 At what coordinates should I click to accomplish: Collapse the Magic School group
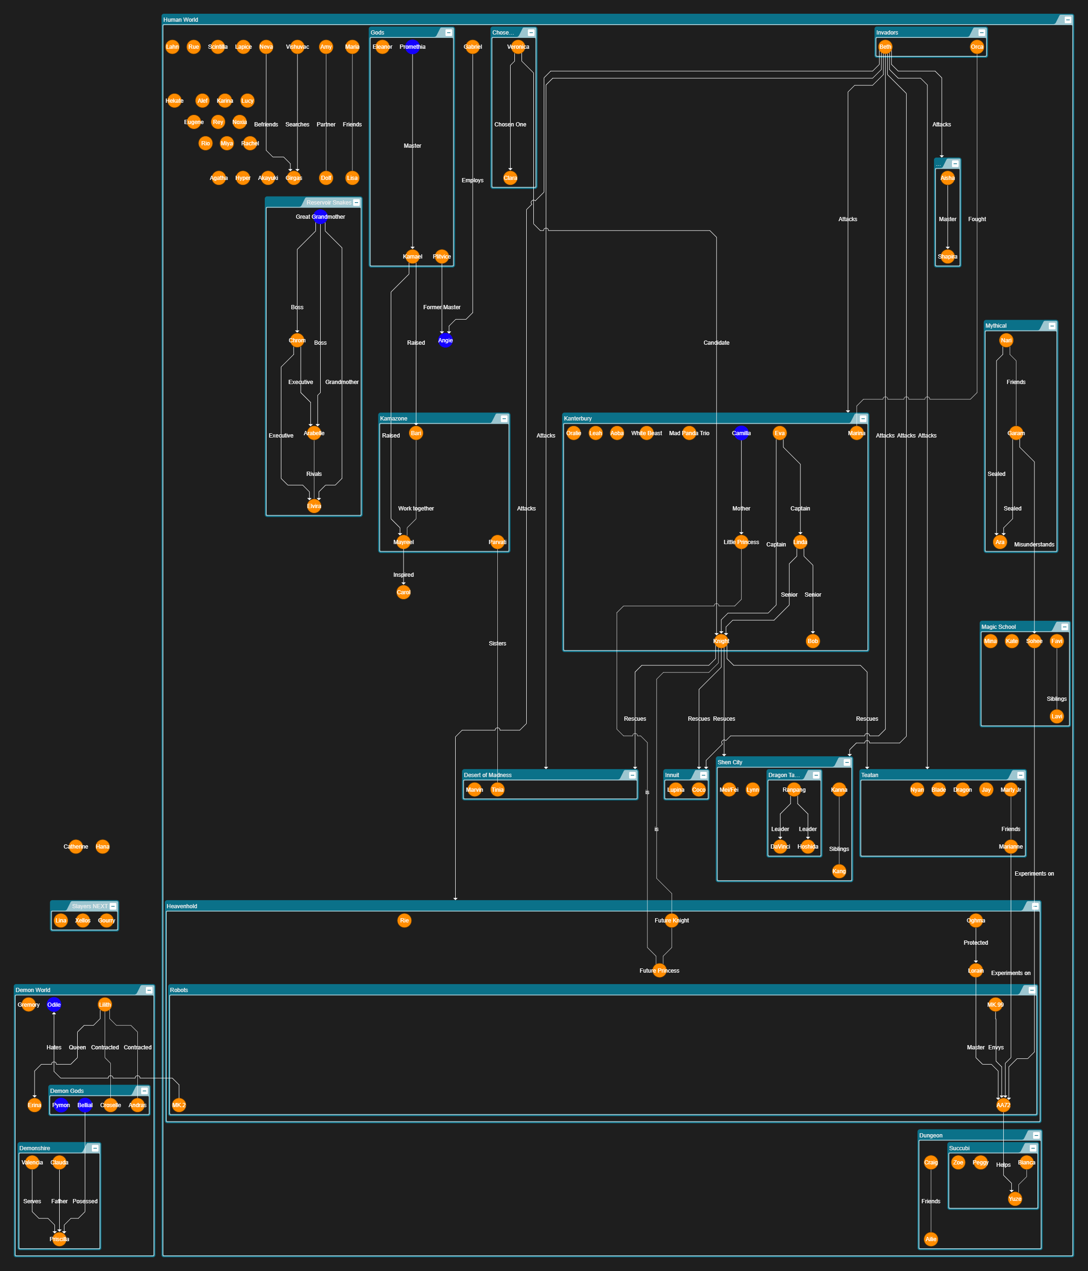click(1065, 627)
